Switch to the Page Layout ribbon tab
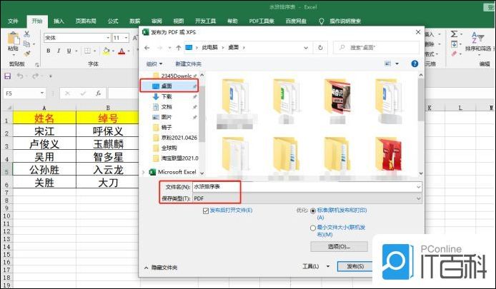Screen dimensions: 496x289 coord(86,21)
